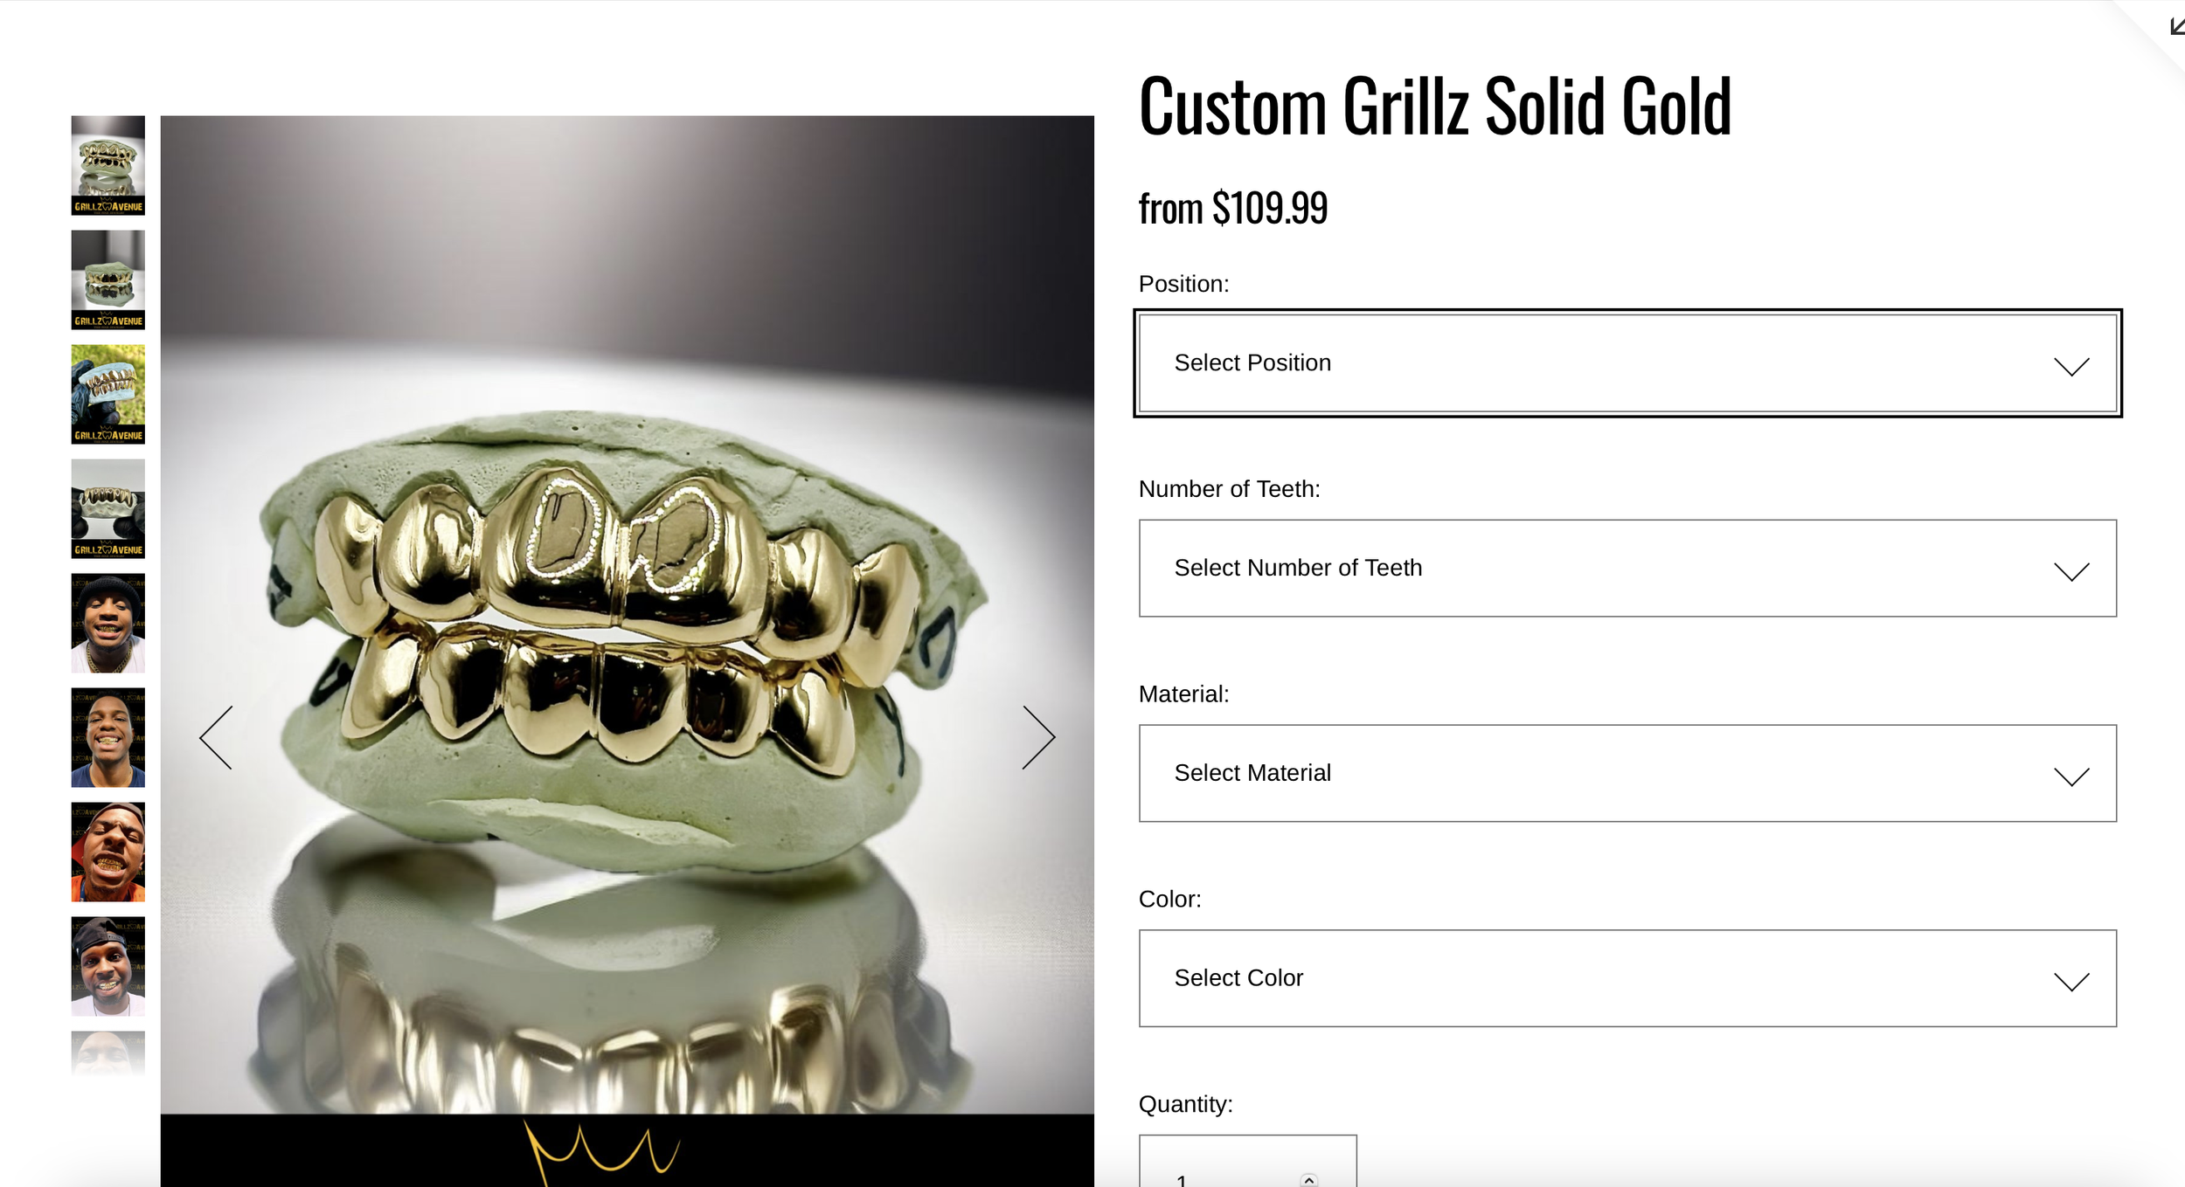Increase quantity using stepper arrow

tap(1308, 1180)
